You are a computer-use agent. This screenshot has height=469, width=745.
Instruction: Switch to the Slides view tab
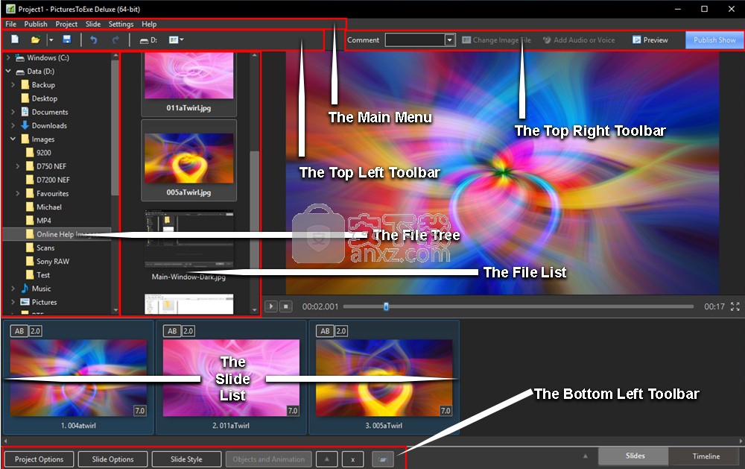pyautogui.click(x=635, y=456)
